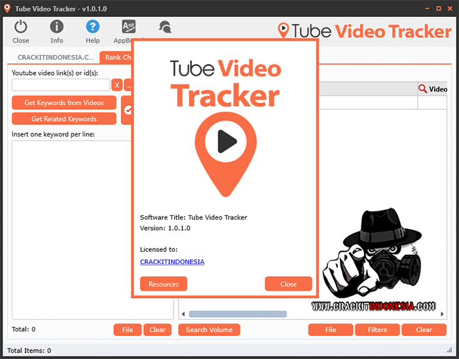Open the Filters button under results
The height and width of the screenshot is (359, 459).
[x=377, y=330]
